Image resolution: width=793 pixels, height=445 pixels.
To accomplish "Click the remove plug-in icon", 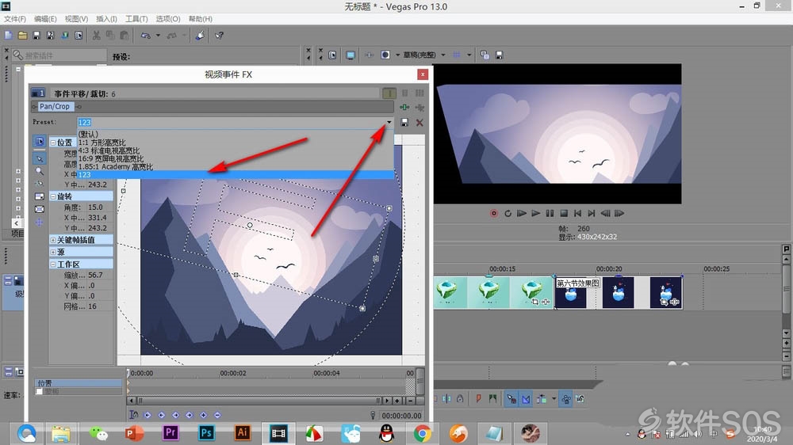I will pyautogui.click(x=419, y=107).
